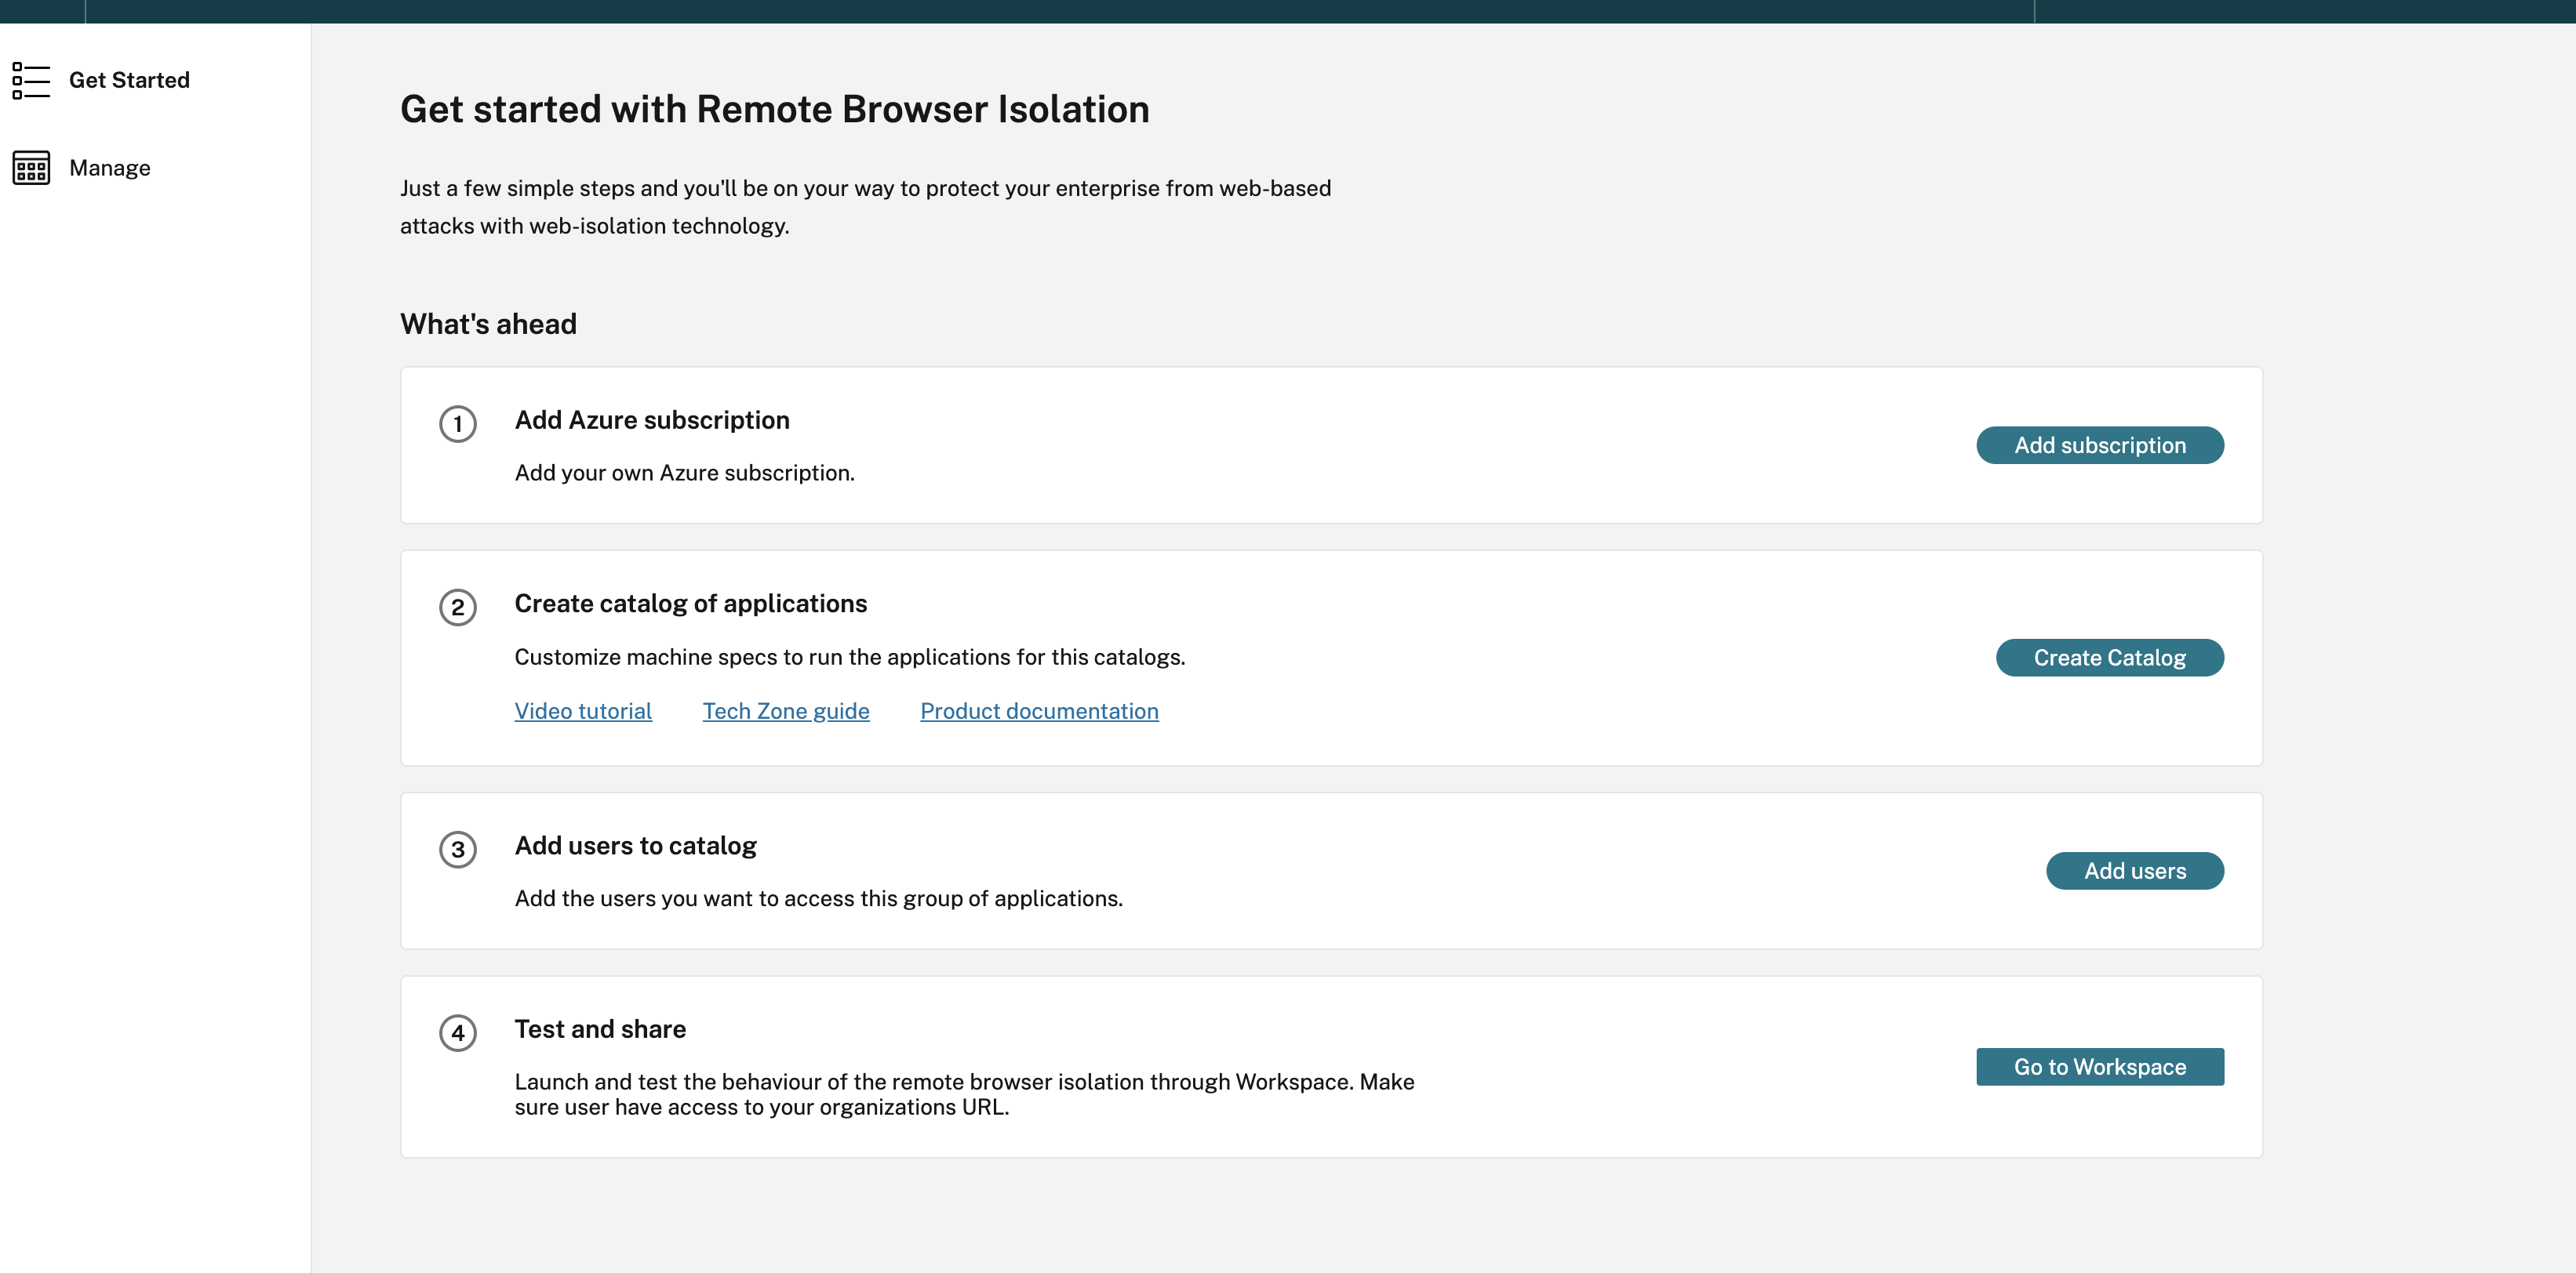Click the Get Started checklist icon

coord(31,80)
